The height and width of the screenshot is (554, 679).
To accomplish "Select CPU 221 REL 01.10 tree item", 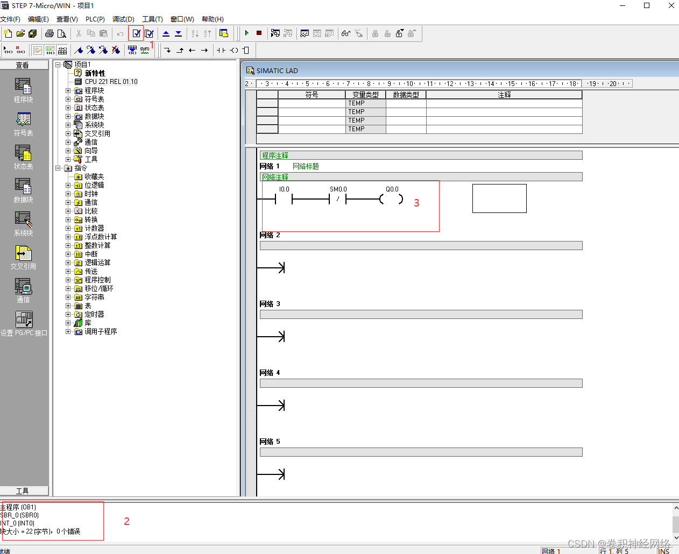I will pos(111,82).
